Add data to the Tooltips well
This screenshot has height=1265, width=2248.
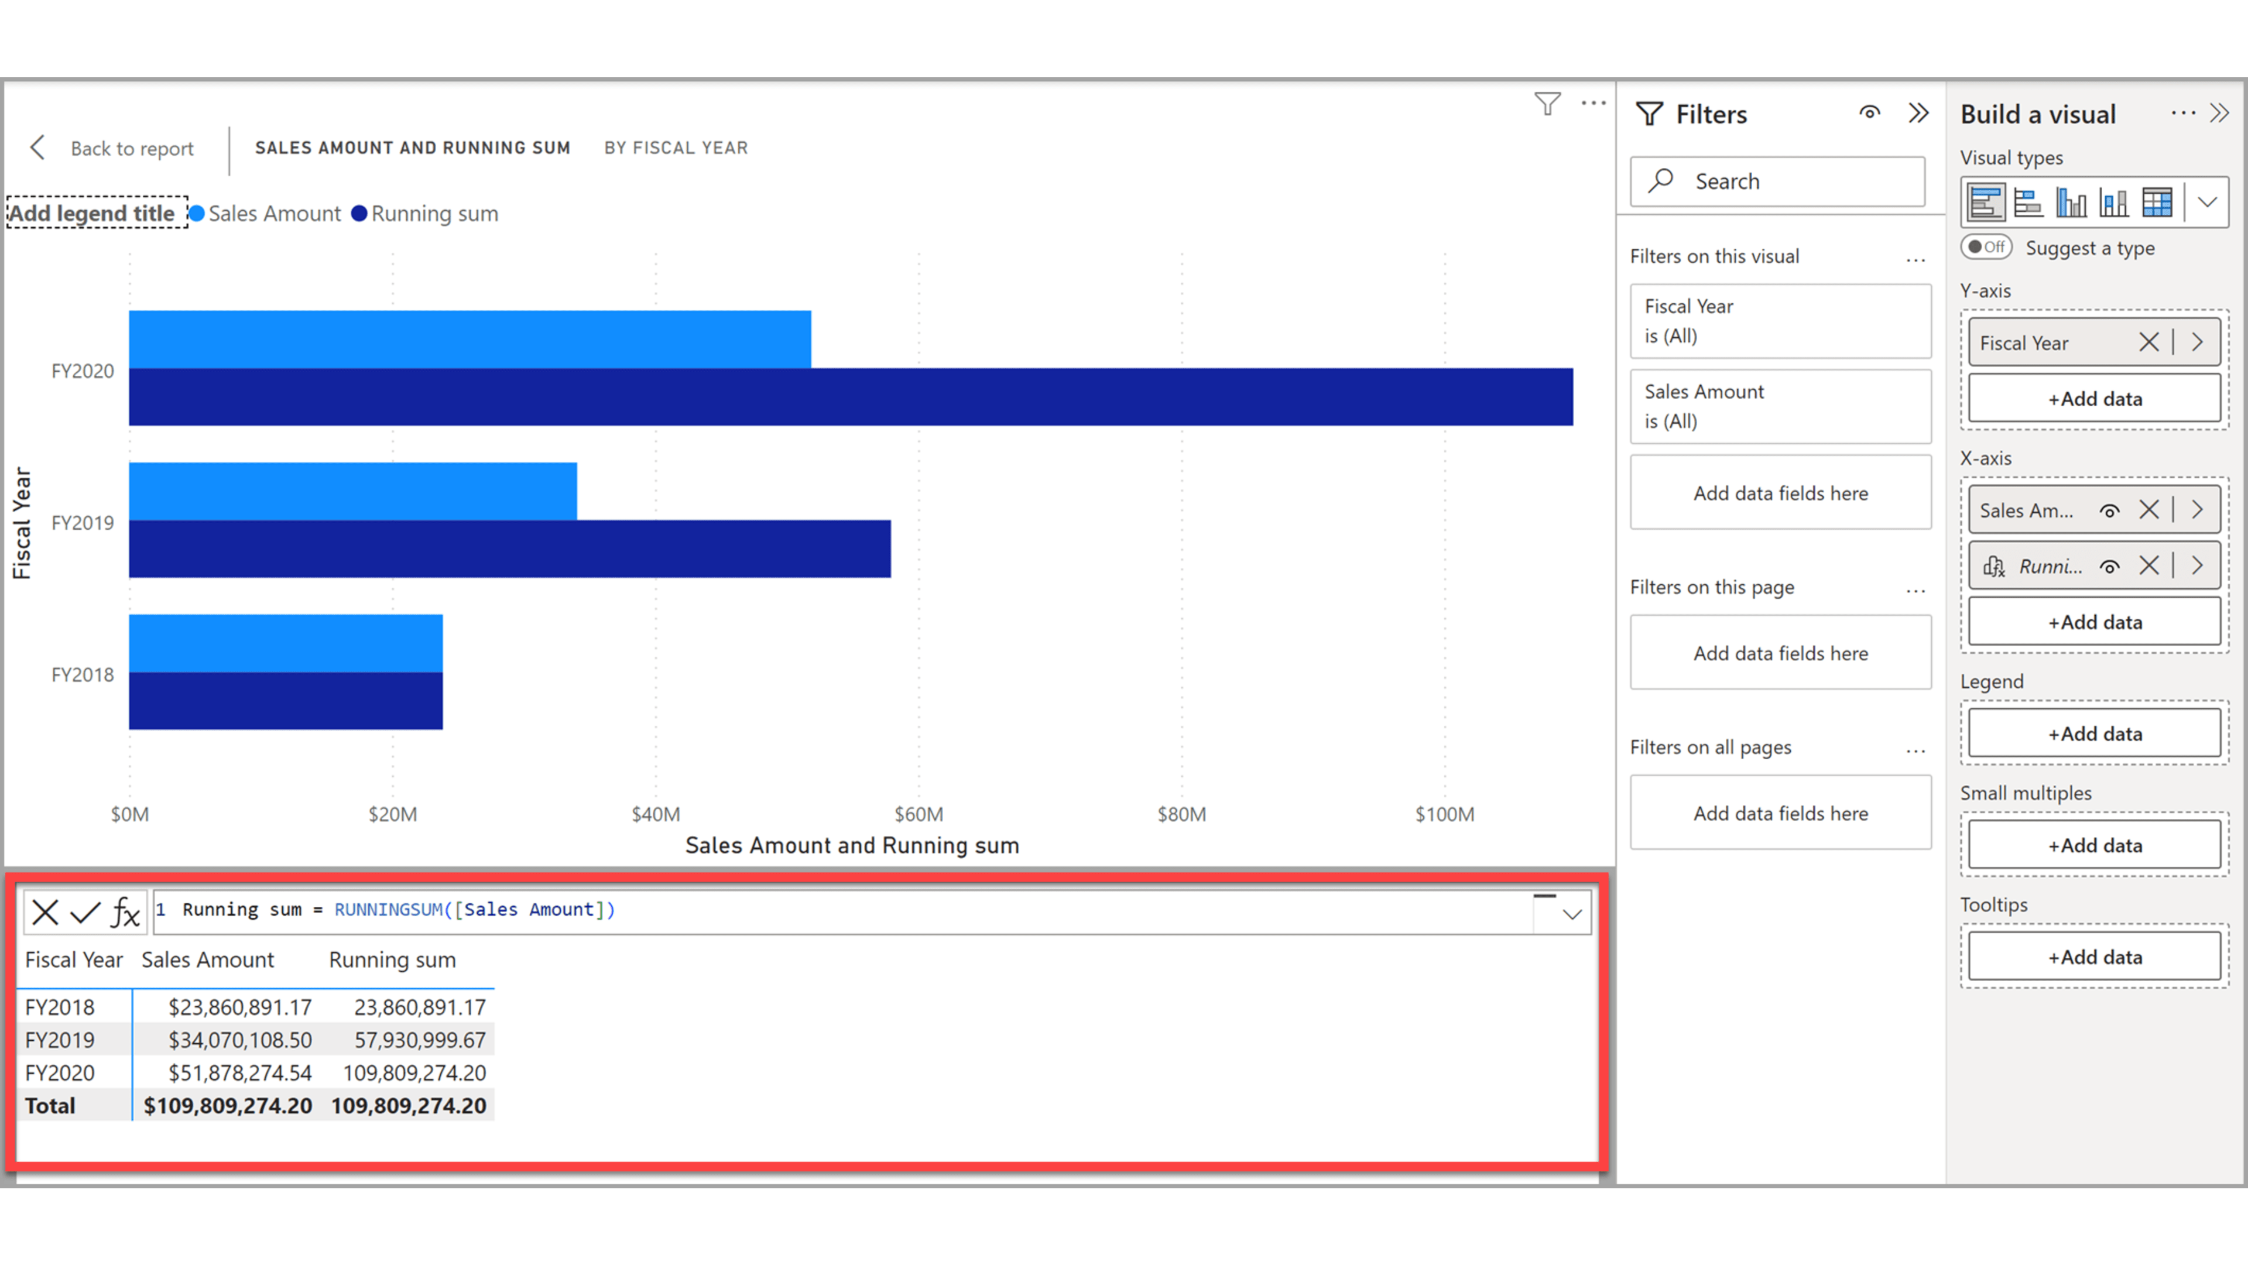2095,957
